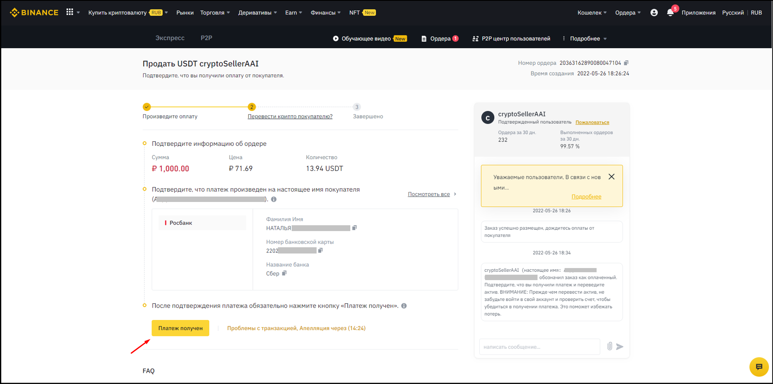
Task: Open the notifications bell icon
Action: 670,12
